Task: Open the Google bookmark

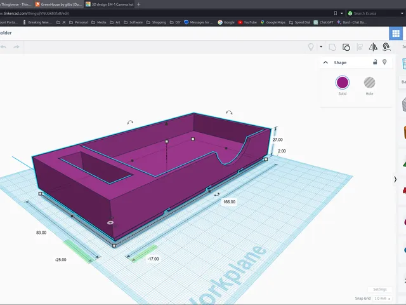Action: coord(226,22)
